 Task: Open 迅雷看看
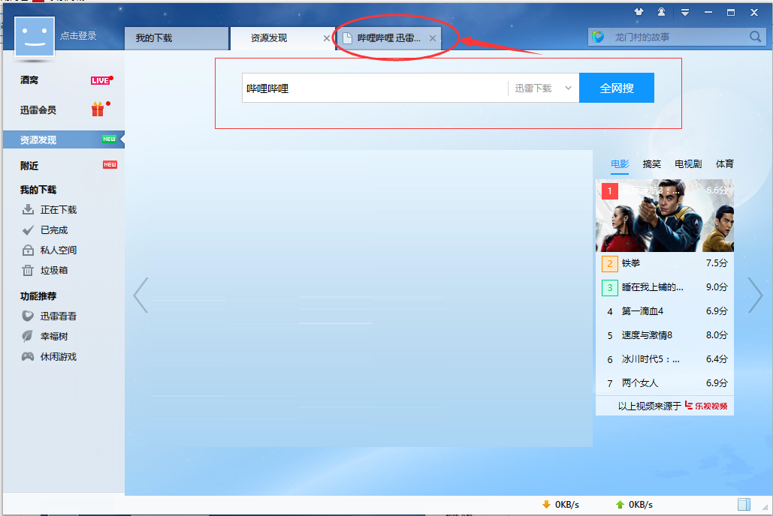pos(59,316)
